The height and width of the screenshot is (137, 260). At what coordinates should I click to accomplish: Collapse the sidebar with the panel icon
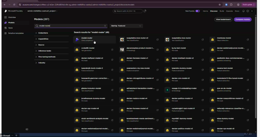(x=27, y=129)
